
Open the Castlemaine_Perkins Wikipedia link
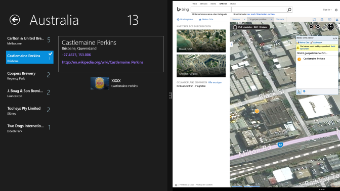click(103, 62)
